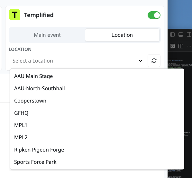Select the Location tab
This screenshot has height=178, width=192.
click(x=122, y=35)
